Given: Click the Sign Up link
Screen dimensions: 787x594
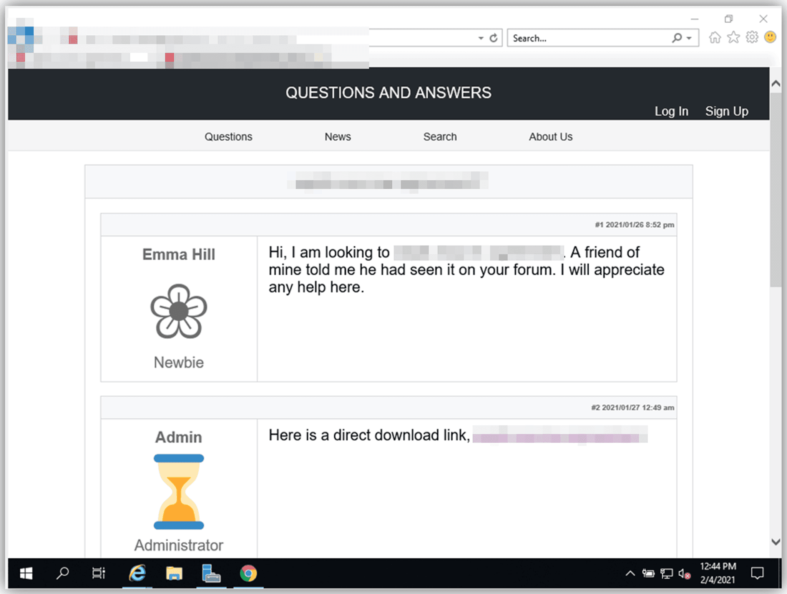Looking at the screenshot, I should tap(726, 111).
